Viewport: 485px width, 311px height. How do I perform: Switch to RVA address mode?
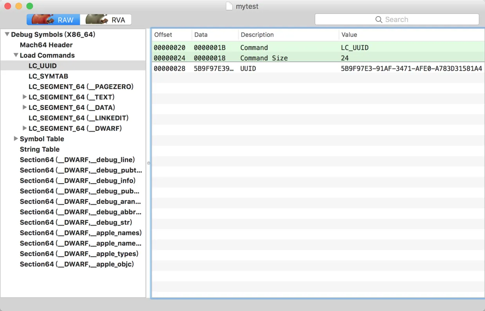[106, 20]
